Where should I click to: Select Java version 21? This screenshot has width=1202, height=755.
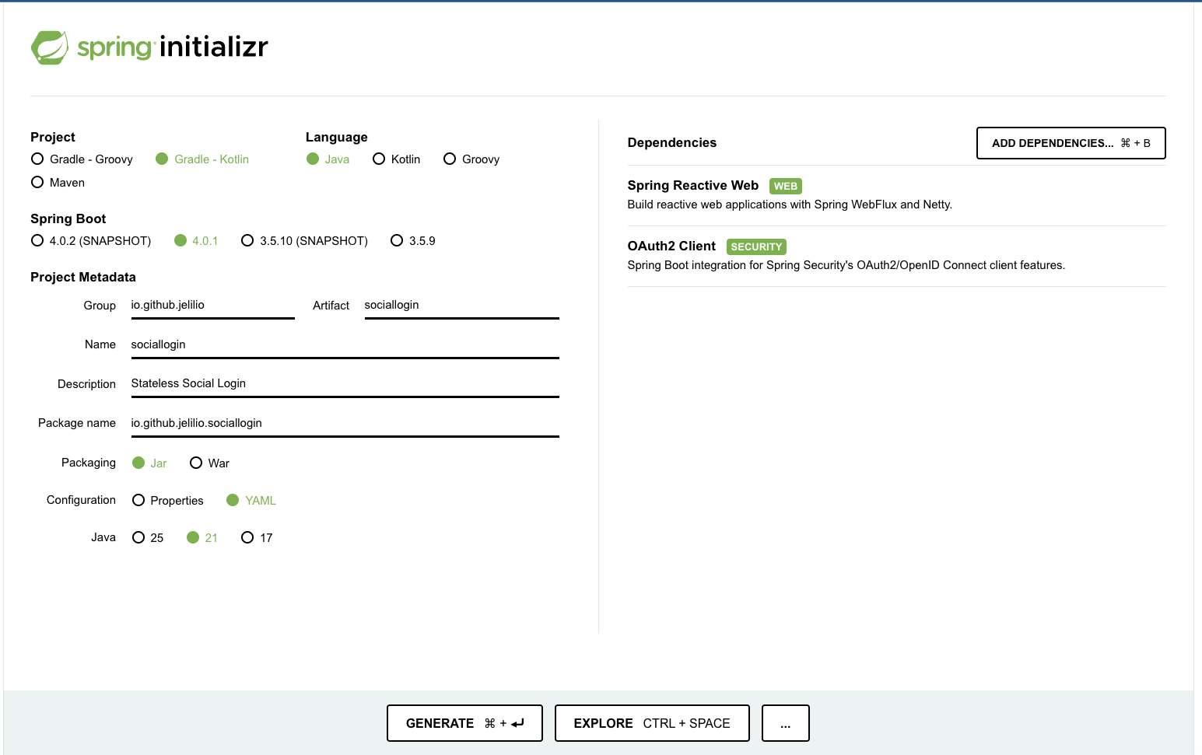click(x=202, y=538)
